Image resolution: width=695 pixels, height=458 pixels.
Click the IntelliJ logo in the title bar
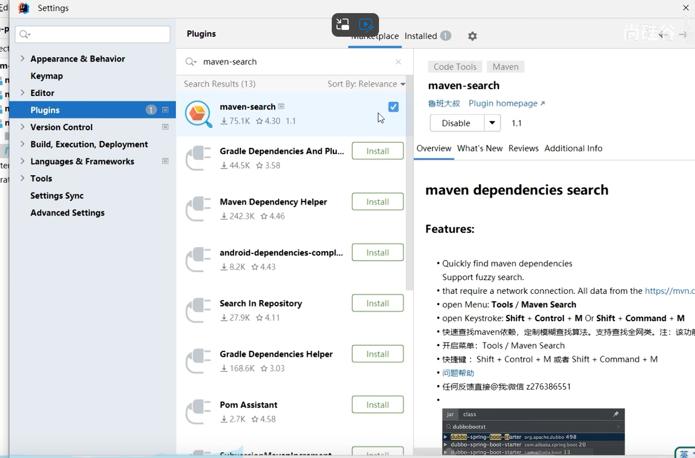tap(24, 8)
